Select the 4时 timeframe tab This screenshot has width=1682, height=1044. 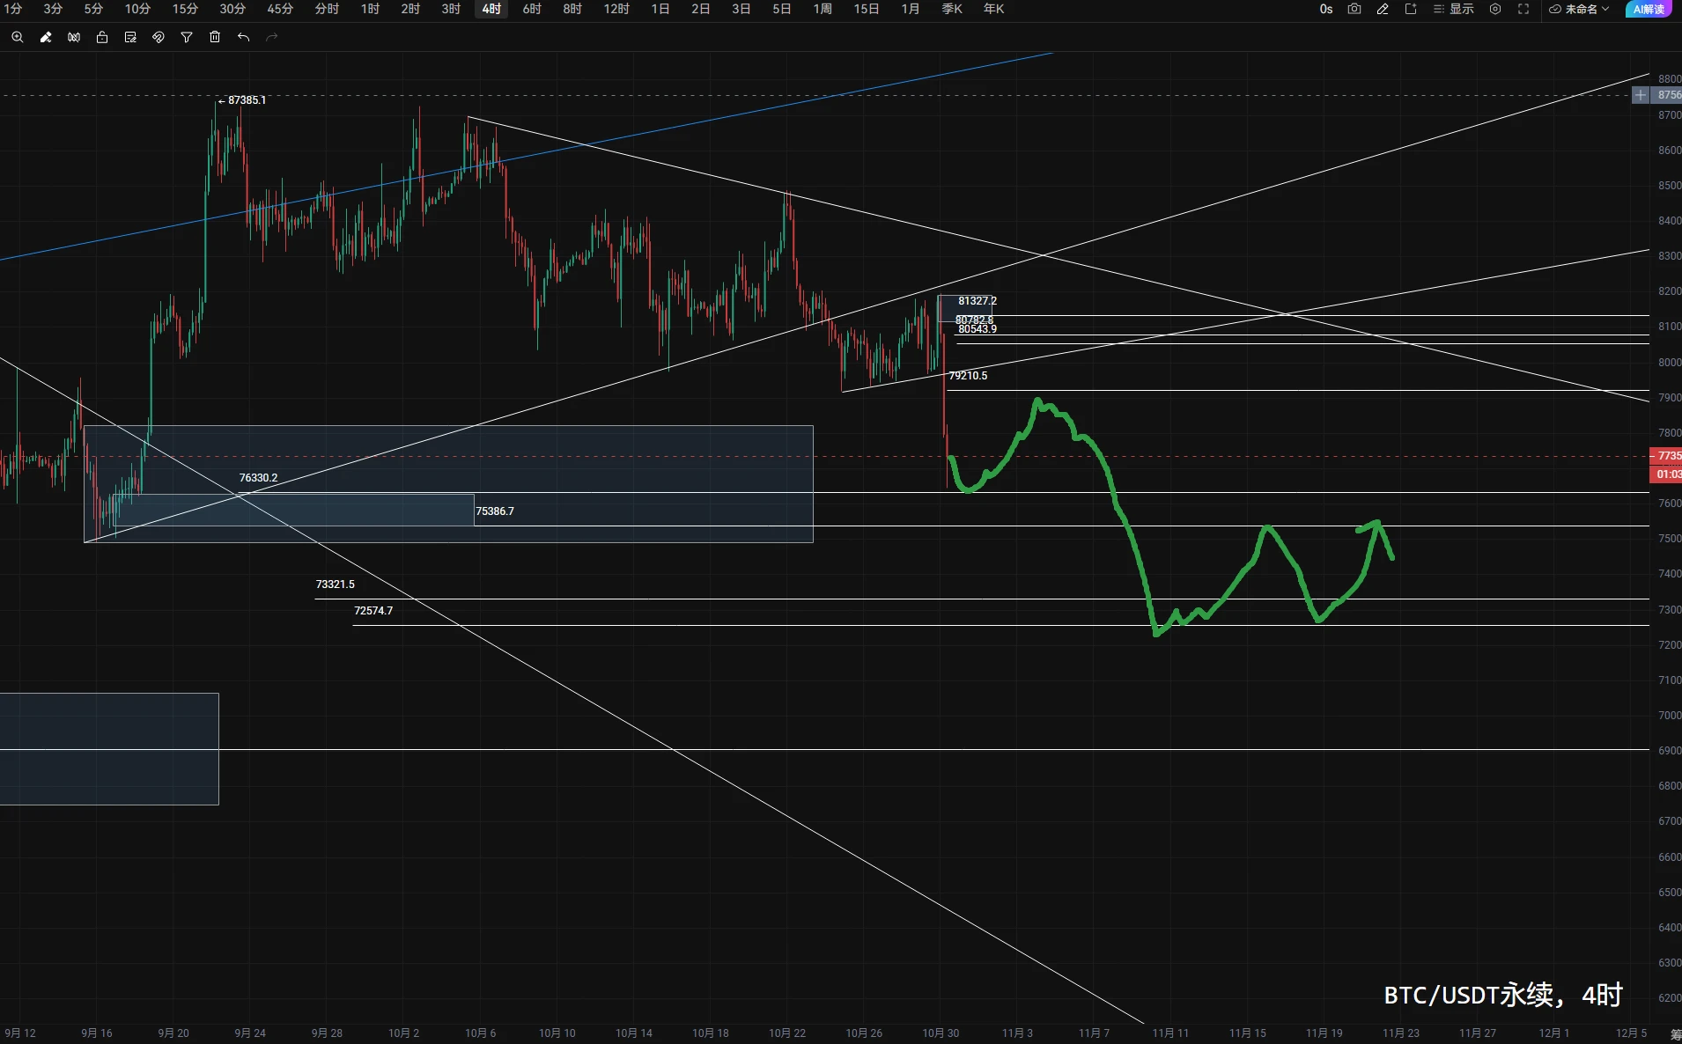click(491, 9)
